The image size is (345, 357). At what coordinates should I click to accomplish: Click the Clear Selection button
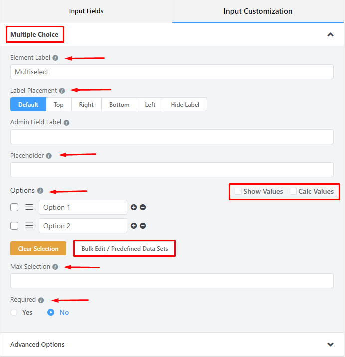[x=38, y=248]
